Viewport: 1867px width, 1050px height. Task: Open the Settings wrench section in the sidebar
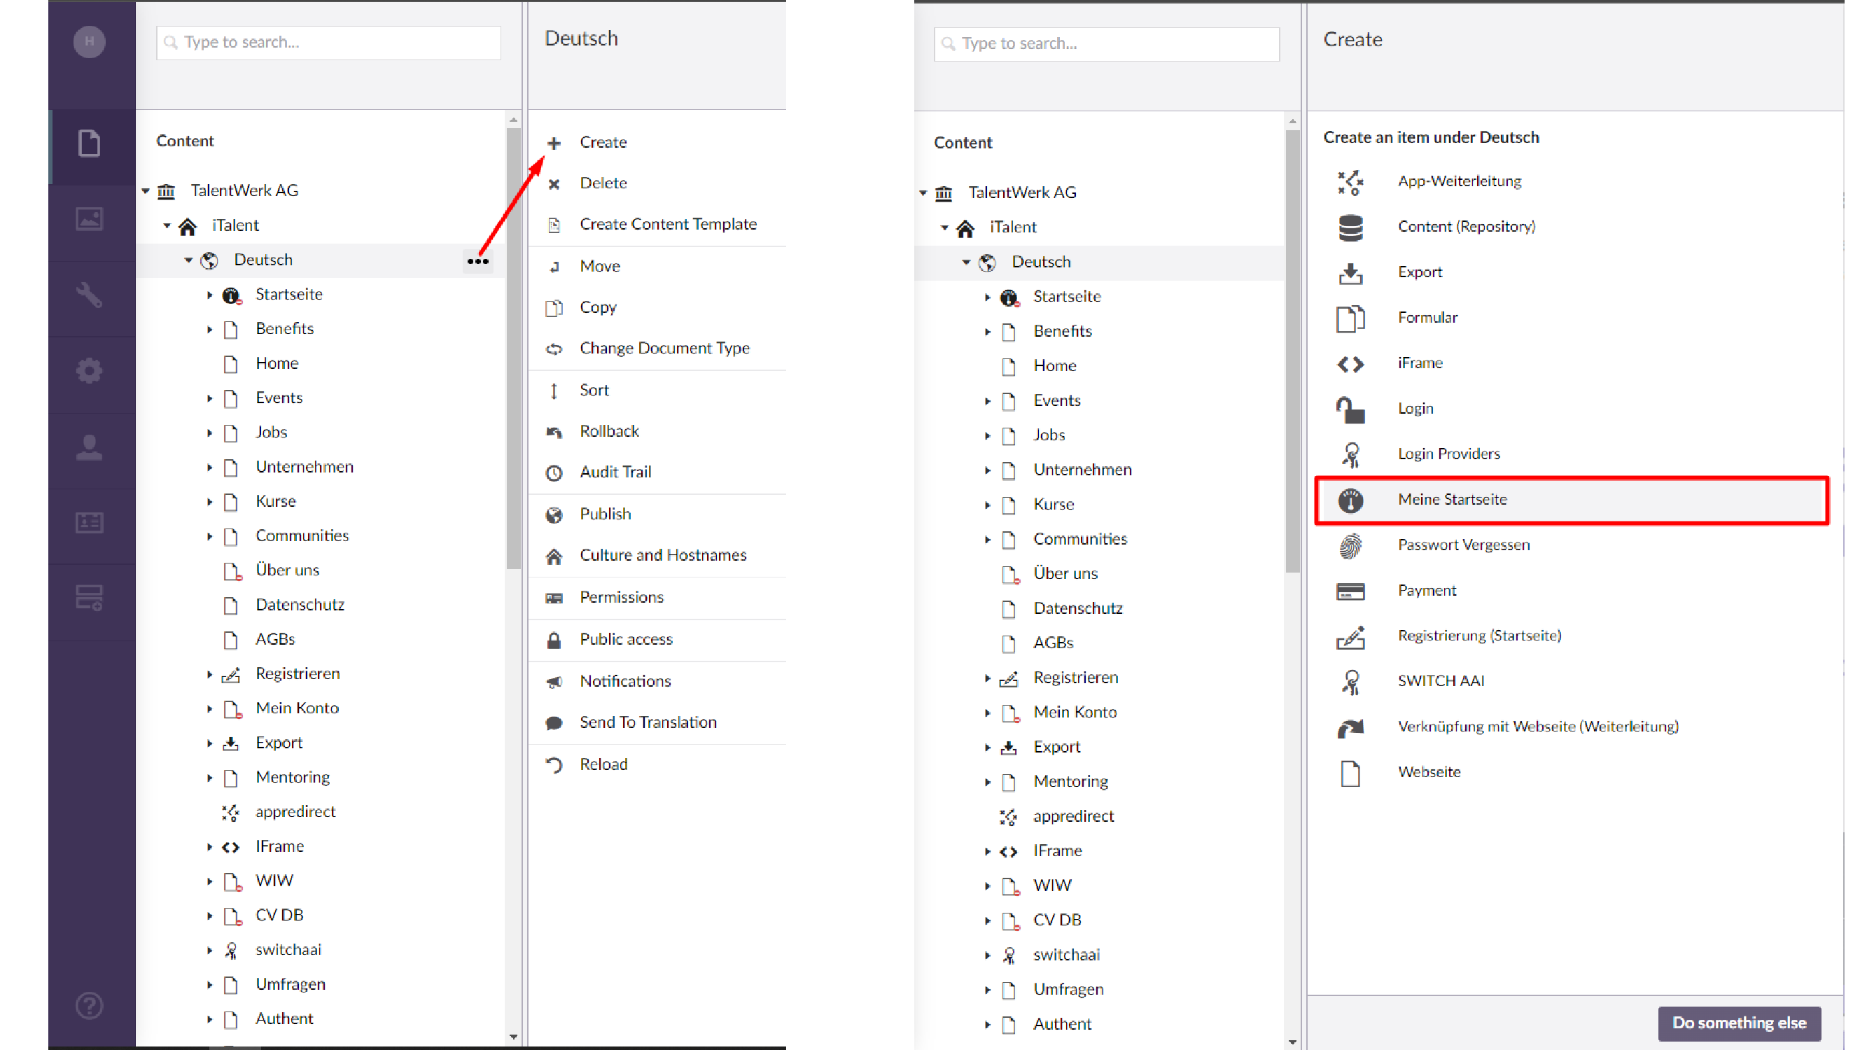tap(90, 295)
